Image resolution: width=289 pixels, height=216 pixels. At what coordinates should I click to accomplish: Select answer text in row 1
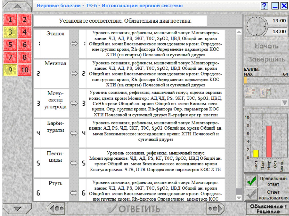155,44
